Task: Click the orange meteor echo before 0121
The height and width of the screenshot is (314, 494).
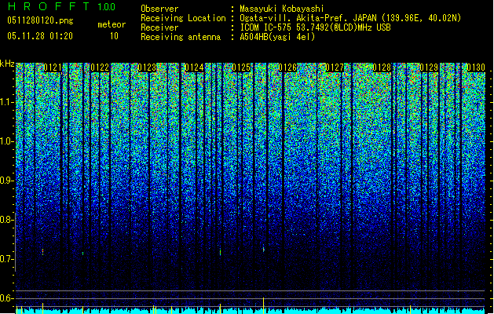Action: [42, 251]
